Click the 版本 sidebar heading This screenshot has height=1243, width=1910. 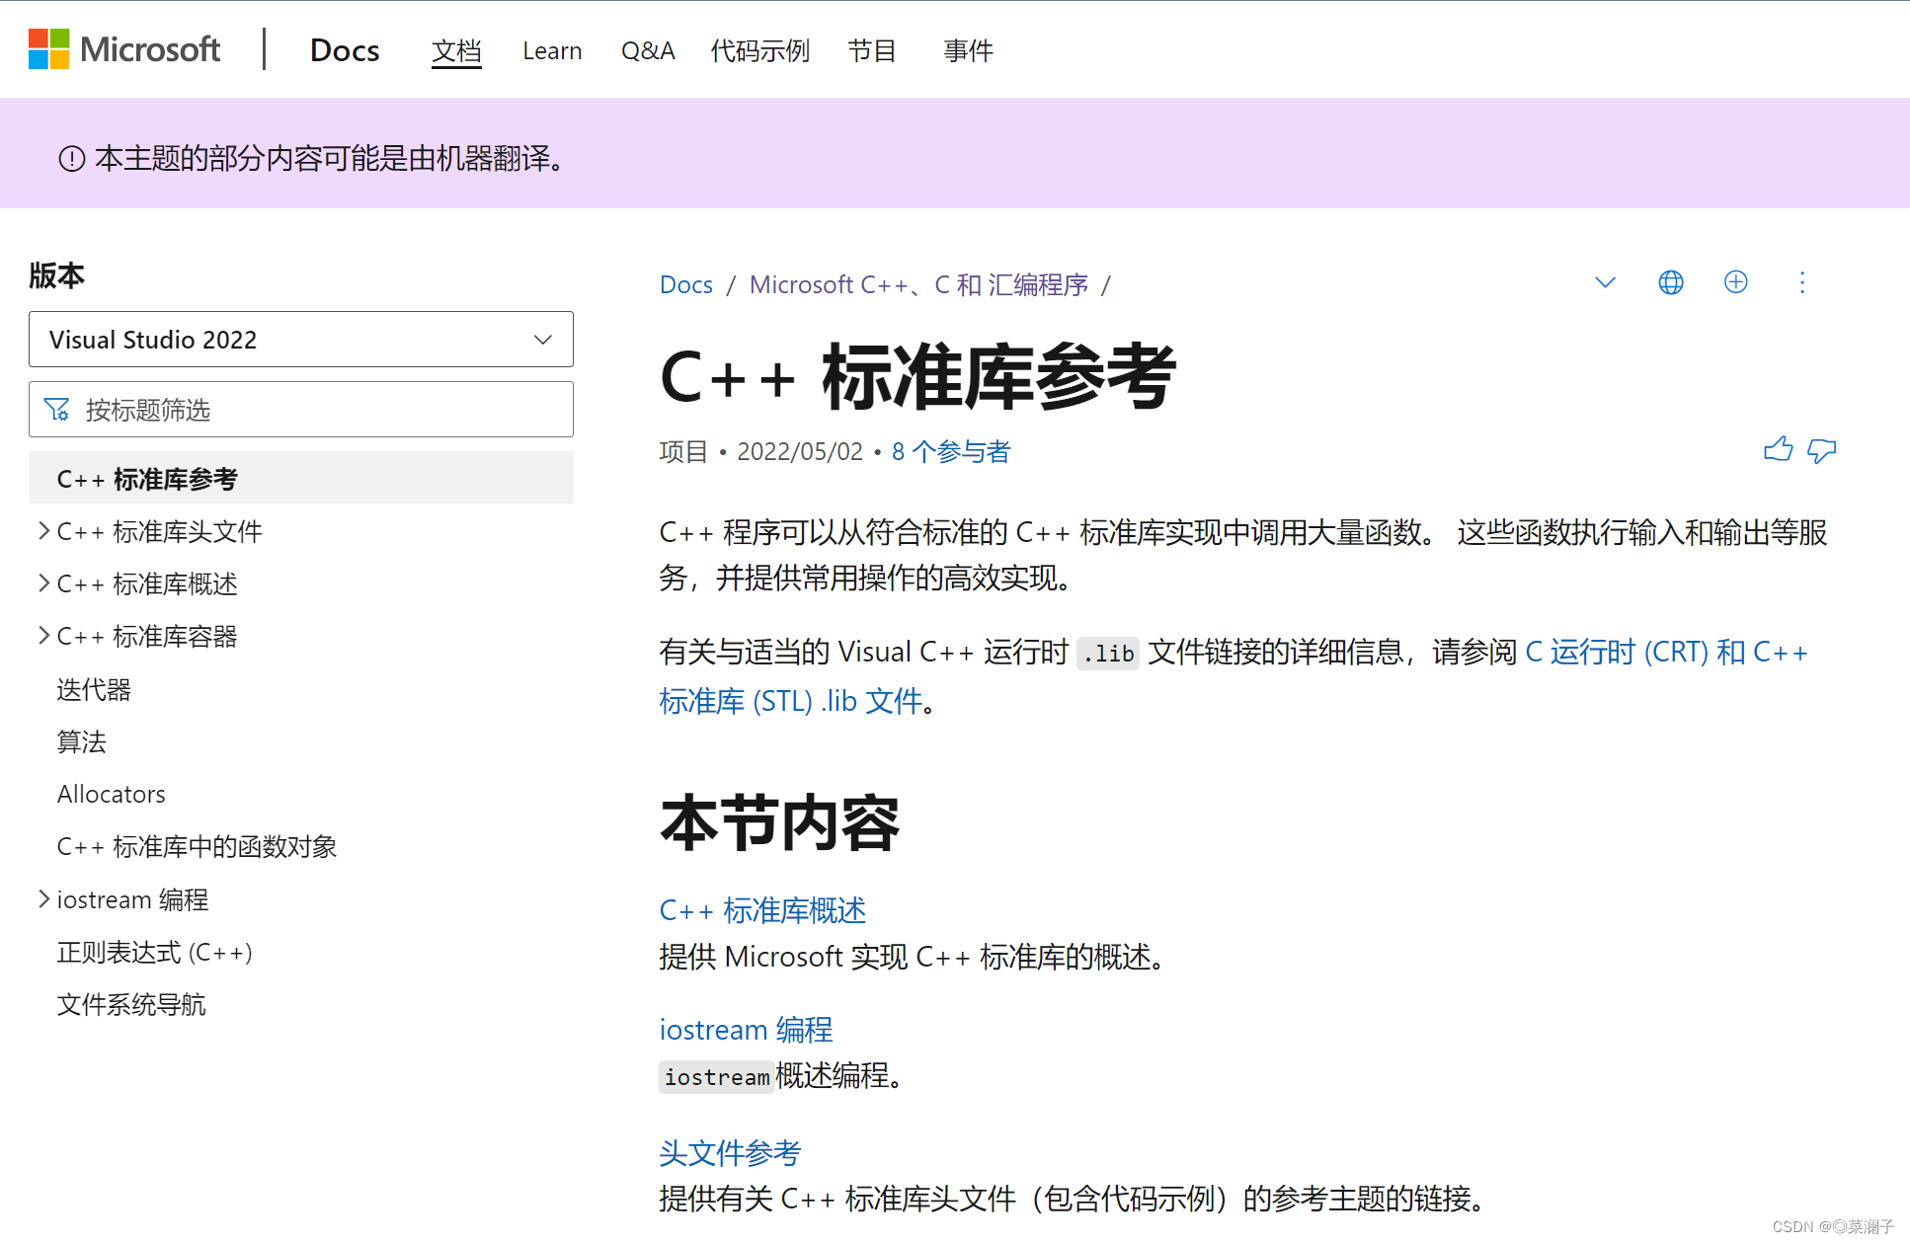tap(57, 275)
